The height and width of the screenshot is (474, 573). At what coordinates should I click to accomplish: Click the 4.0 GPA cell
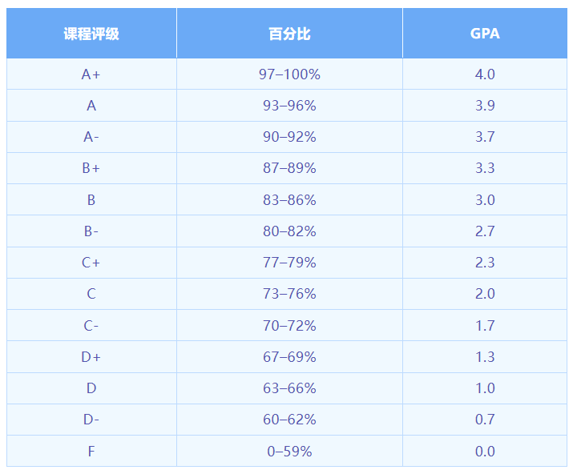click(485, 74)
